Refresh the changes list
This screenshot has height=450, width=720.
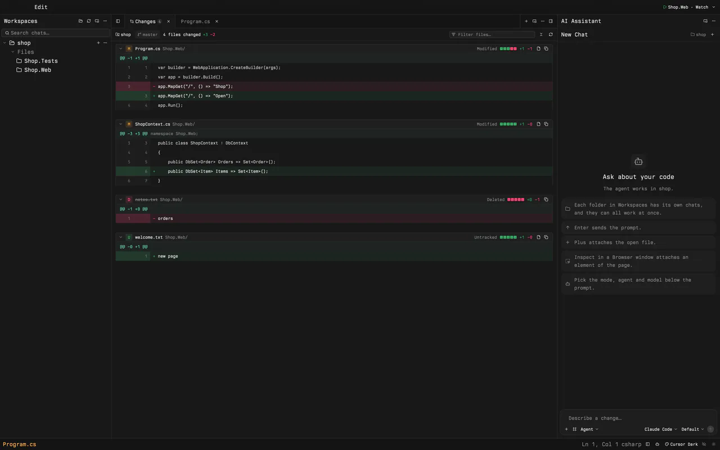(x=551, y=34)
